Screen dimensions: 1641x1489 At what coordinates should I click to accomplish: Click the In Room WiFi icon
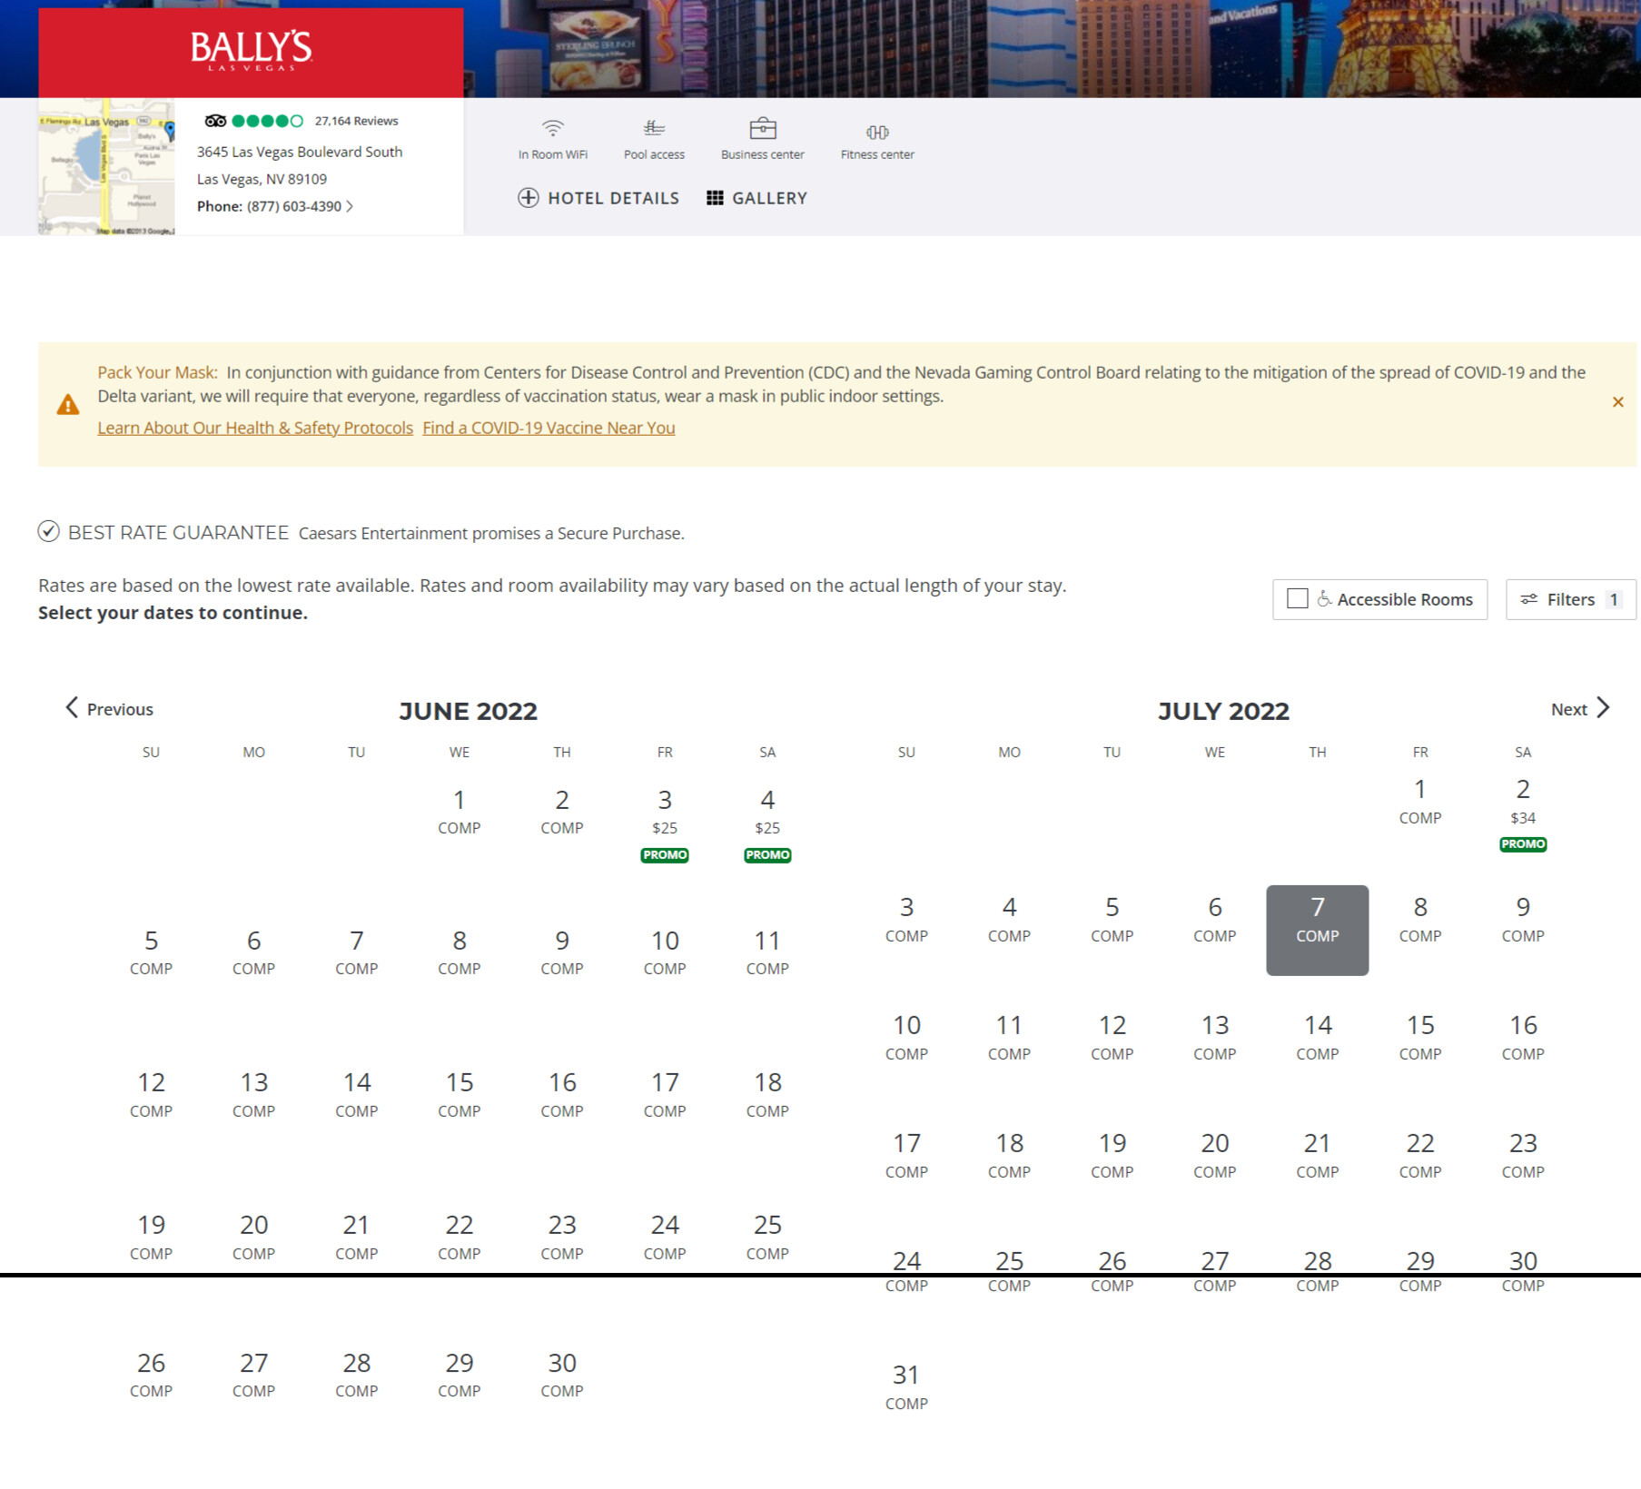[552, 128]
